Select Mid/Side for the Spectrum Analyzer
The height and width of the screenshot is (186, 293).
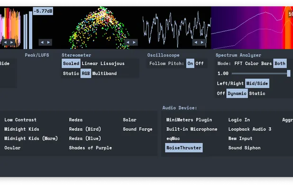(257, 84)
